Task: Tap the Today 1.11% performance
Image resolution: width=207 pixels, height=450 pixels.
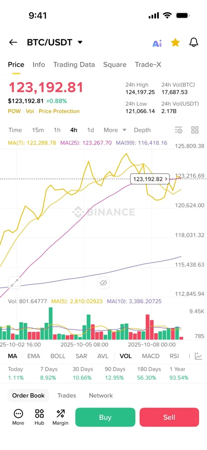Action: 16,373
